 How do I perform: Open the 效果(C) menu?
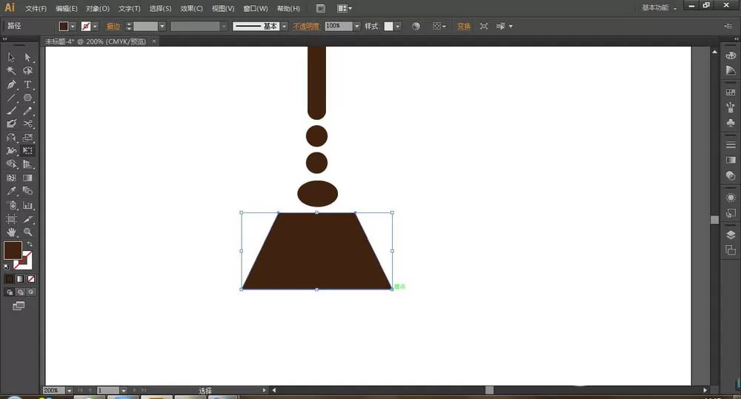click(x=191, y=8)
